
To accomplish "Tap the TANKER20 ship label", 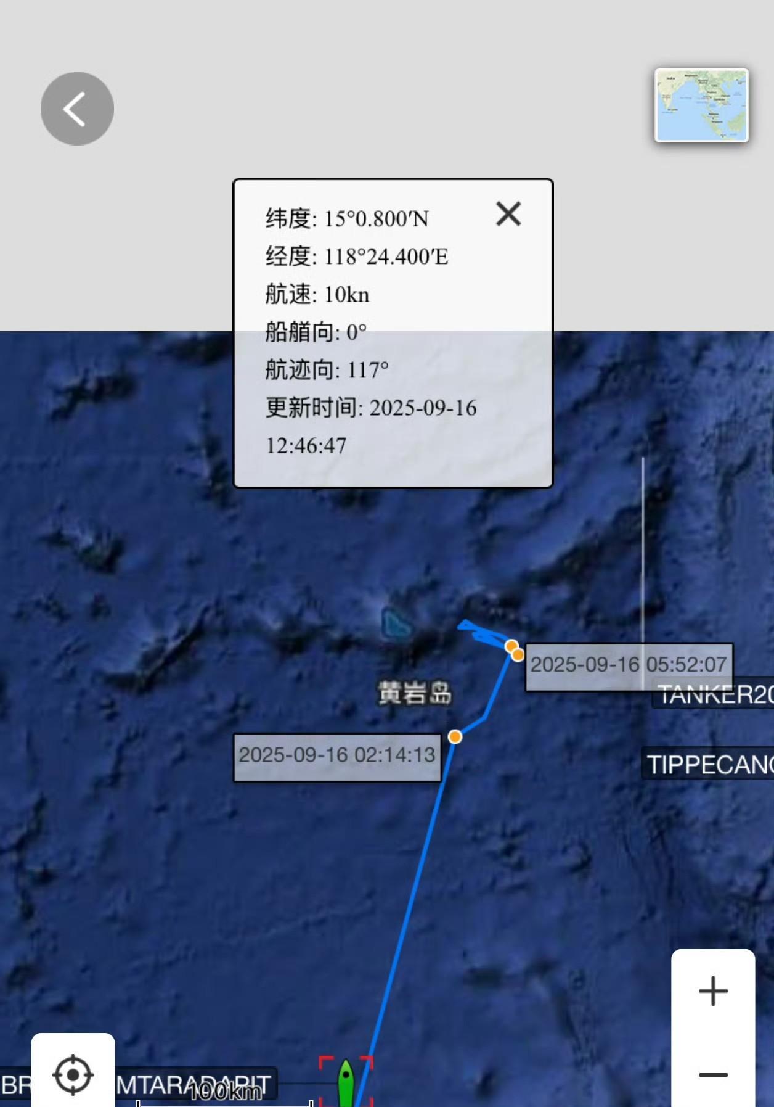I will tap(713, 695).
